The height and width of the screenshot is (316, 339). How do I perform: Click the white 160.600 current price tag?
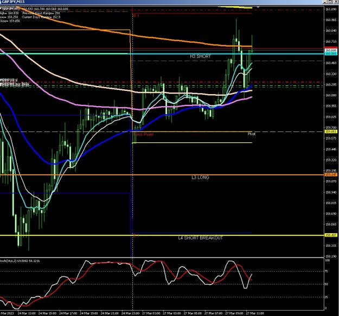click(x=331, y=50)
